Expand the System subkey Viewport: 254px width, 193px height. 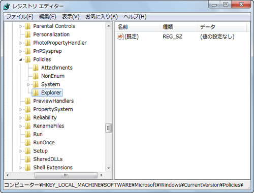[28, 84]
